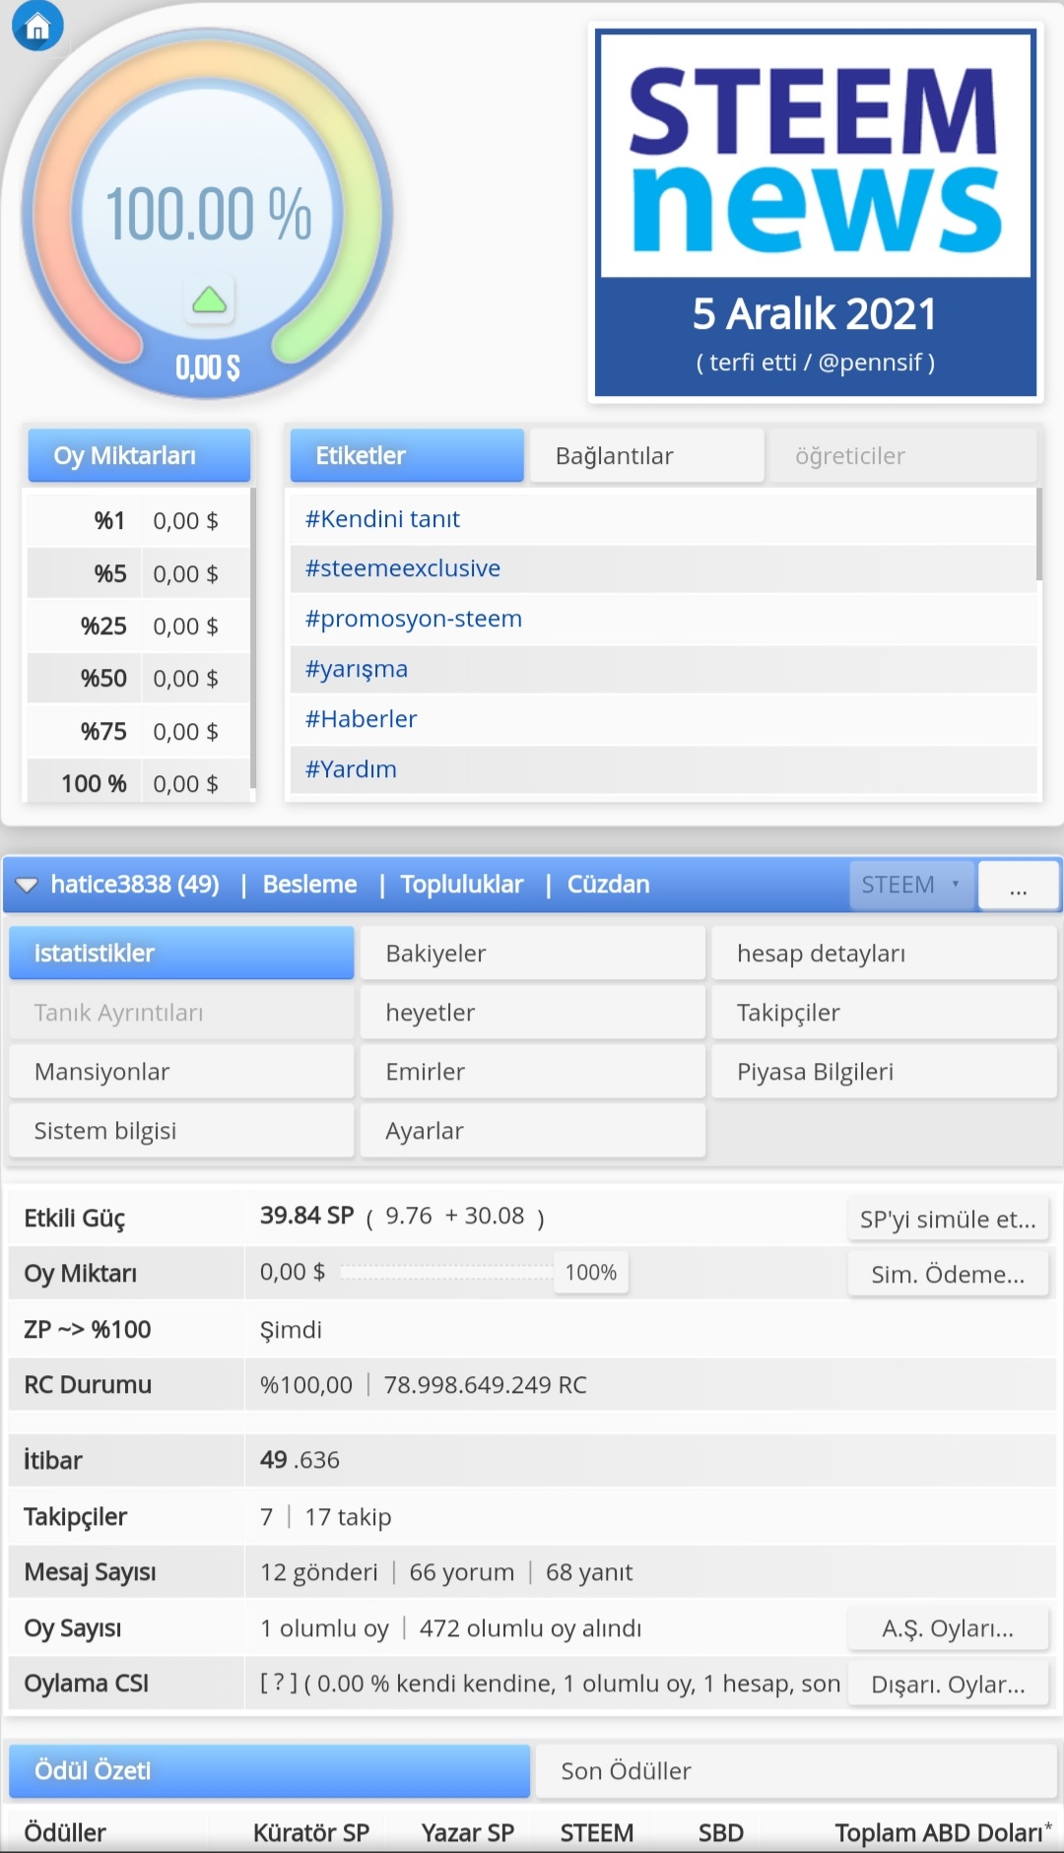Open the Bakiyeler tab
The height and width of the screenshot is (1853, 1064).
click(x=533, y=953)
